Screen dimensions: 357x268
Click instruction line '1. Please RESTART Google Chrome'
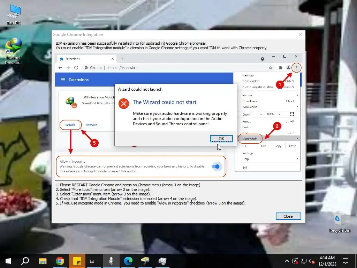tap(128, 185)
